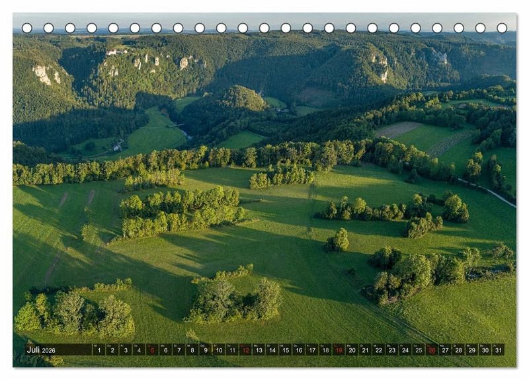Select day 13 after the red 12

[x=259, y=350]
